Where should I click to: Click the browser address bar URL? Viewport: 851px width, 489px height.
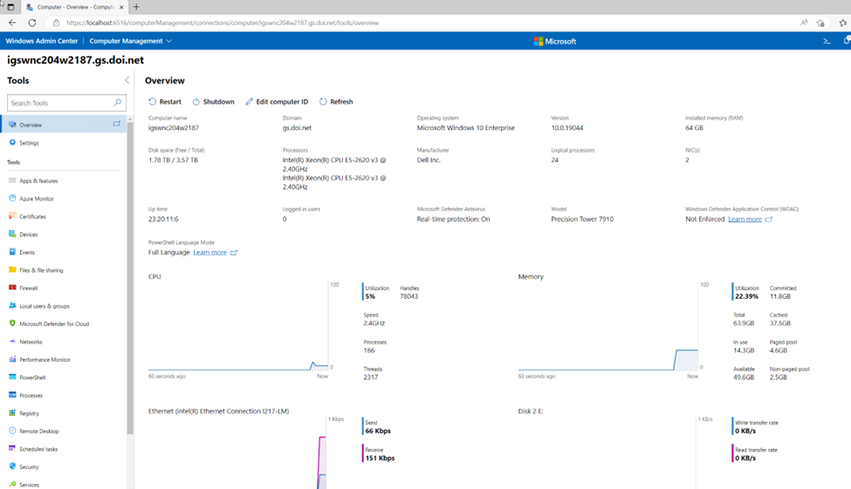click(223, 23)
